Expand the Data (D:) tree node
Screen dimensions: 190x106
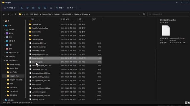[4, 57]
